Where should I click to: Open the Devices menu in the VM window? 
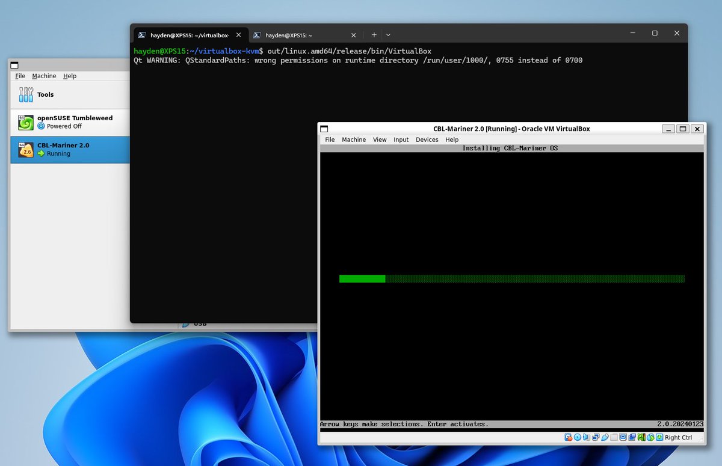(427, 139)
